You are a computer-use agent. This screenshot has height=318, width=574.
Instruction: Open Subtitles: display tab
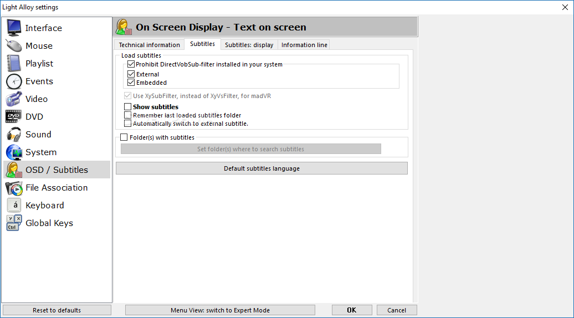tap(249, 45)
